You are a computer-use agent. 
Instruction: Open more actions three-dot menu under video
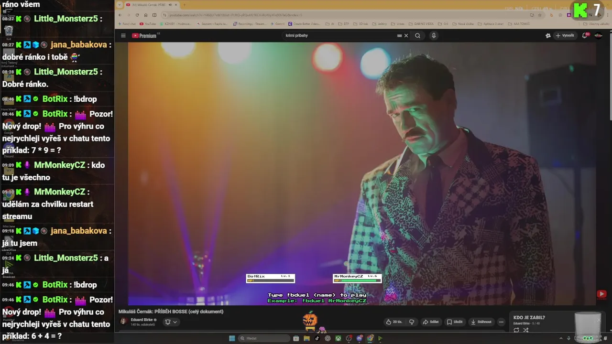(501, 322)
